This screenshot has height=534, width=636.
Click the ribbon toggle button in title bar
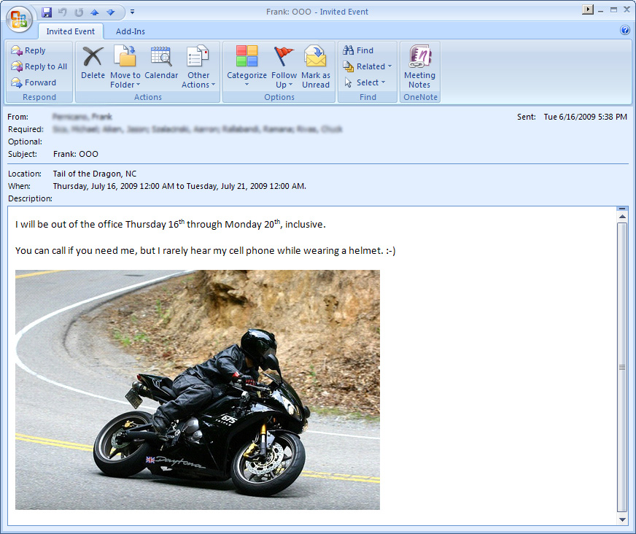tap(587, 9)
